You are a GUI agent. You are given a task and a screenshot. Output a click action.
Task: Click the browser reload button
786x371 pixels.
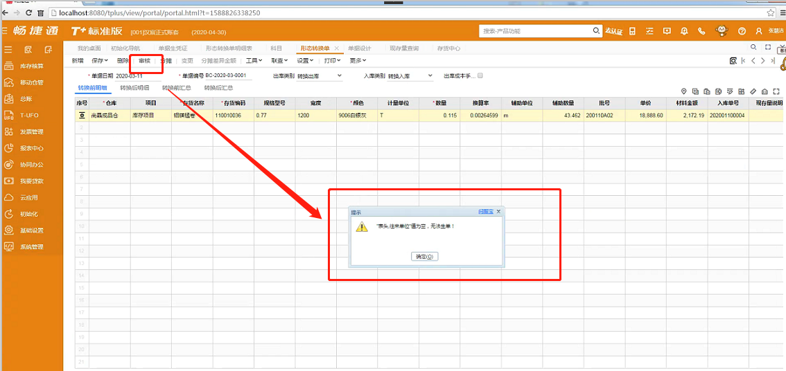28,12
